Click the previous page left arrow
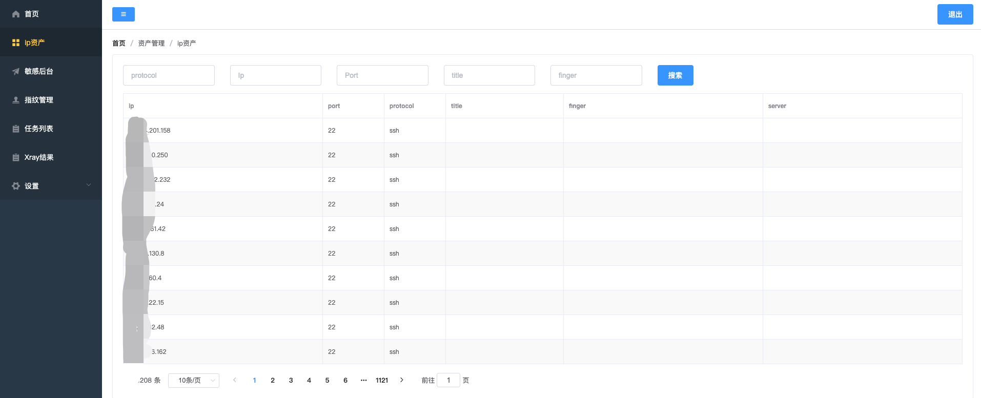Viewport: 981px width, 398px height. 235,380
